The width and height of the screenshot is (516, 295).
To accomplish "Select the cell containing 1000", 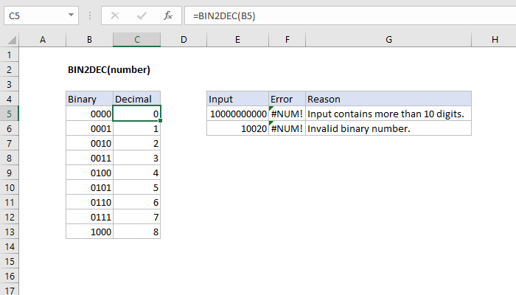I will tap(89, 232).
